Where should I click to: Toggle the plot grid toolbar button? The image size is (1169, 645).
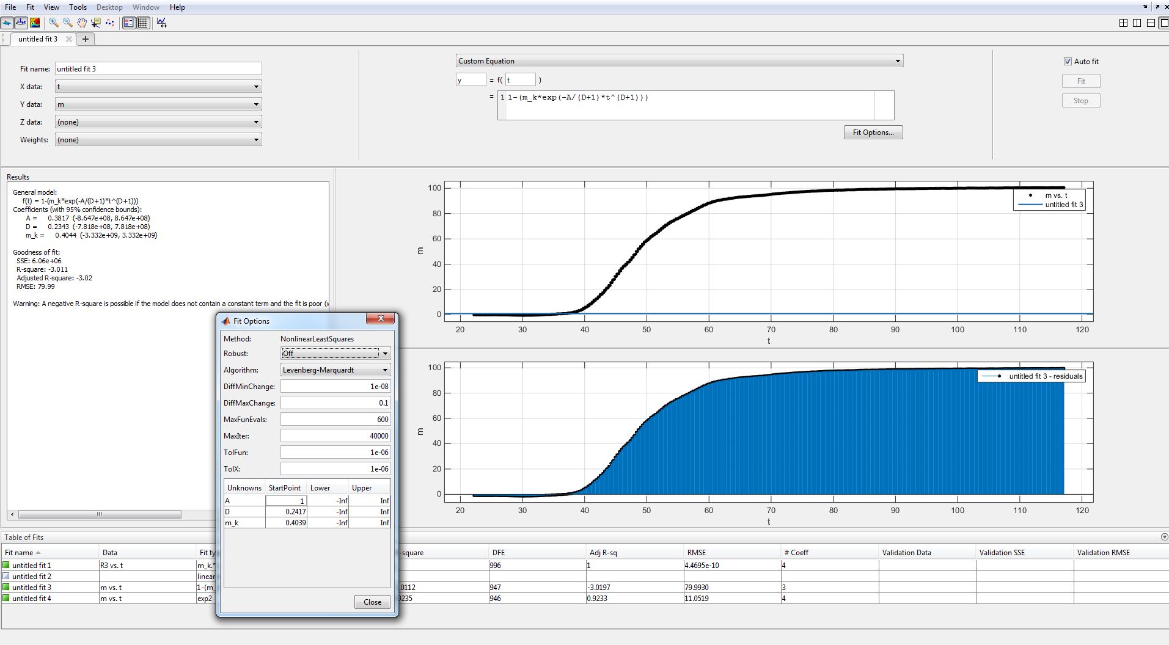(x=143, y=23)
